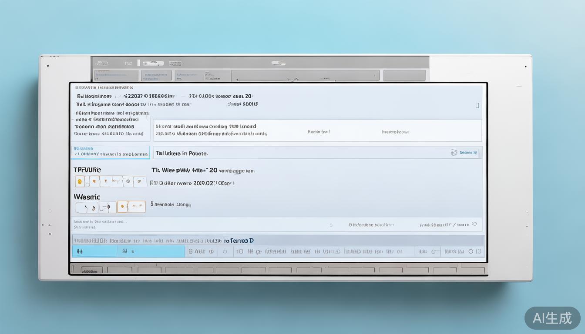585x334 pixels.
Task: Click the circular icon beside the blue right-side label
Action: pos(454,153)
